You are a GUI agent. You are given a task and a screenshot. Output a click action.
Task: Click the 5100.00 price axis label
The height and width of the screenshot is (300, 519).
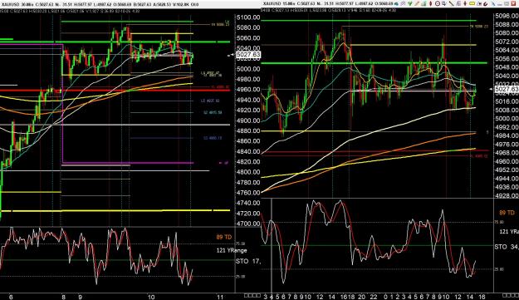pyautogui.click(x=248, y=17)
